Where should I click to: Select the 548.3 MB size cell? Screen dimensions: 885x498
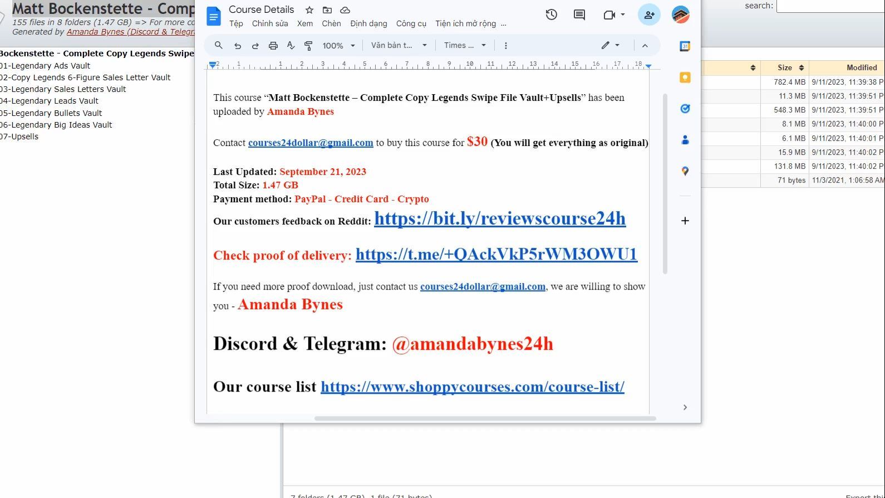(785, 110)
